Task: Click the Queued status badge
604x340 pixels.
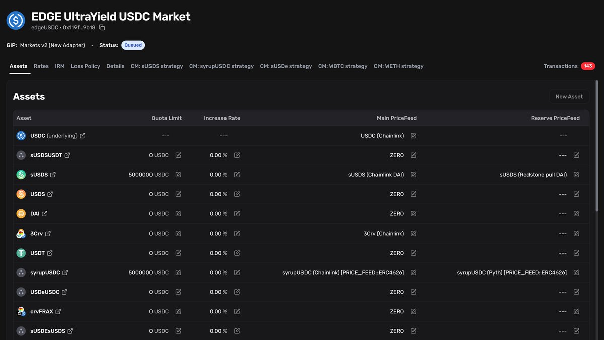Action: pos(133,45)
